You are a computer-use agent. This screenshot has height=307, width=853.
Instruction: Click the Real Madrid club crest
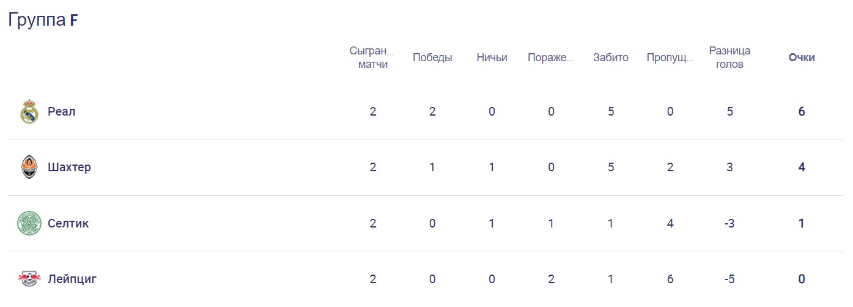29,112
